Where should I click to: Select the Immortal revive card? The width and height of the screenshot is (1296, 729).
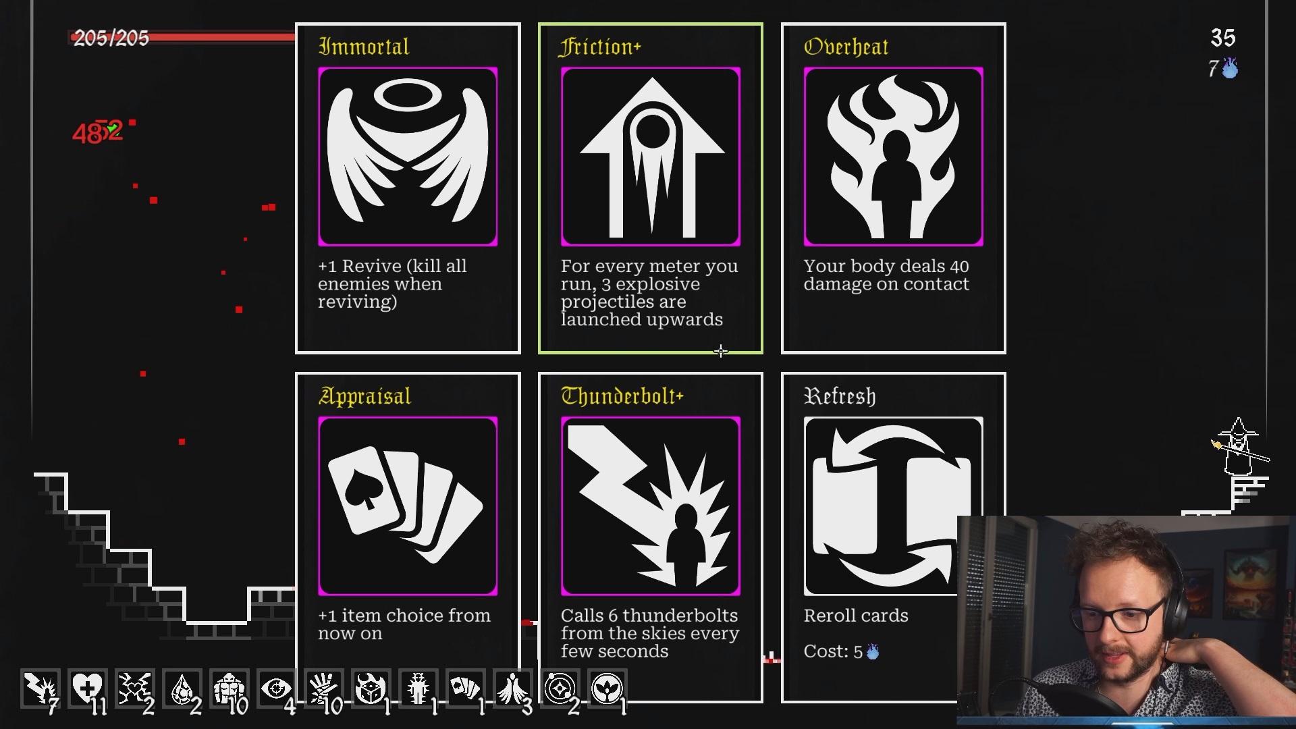(x=408, y=188)
